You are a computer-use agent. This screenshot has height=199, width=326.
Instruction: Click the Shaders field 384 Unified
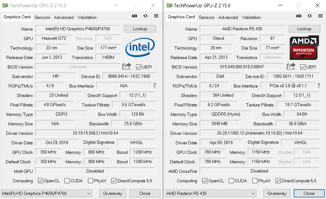tap(223, 95)
